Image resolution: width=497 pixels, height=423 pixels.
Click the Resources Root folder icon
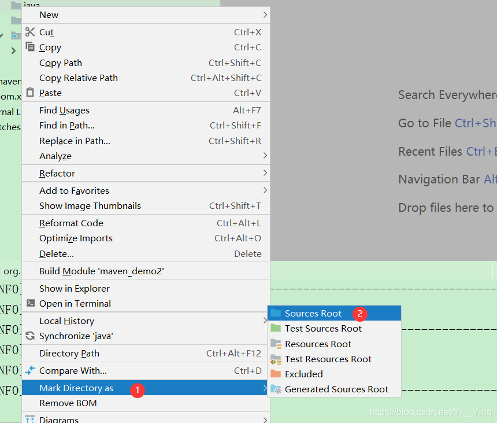click(x=276, y=344)
